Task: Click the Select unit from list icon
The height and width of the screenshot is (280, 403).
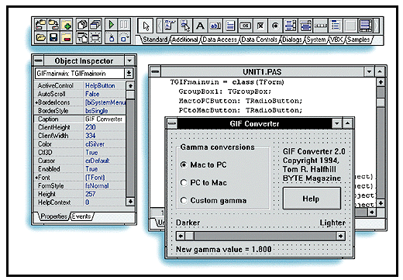Action: coord(83,25)
